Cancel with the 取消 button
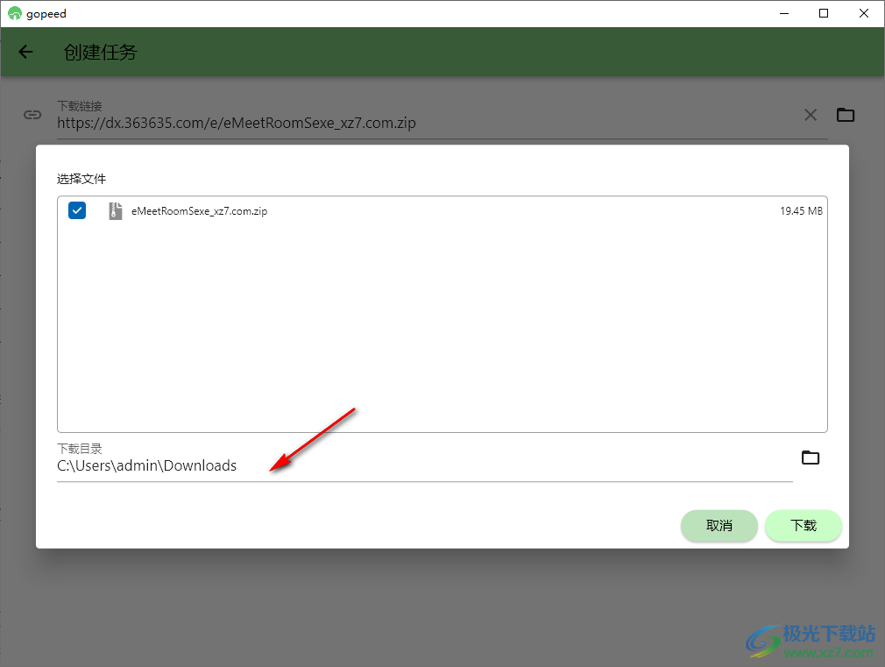 [x=719, y=526]
